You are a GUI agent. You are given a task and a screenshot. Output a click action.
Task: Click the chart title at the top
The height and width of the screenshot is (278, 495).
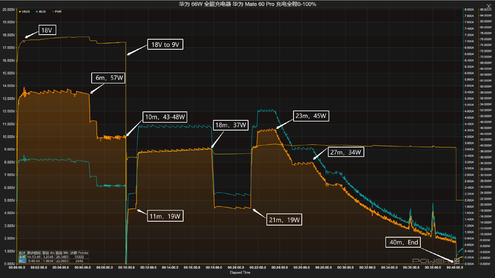(x=247, y=4)
